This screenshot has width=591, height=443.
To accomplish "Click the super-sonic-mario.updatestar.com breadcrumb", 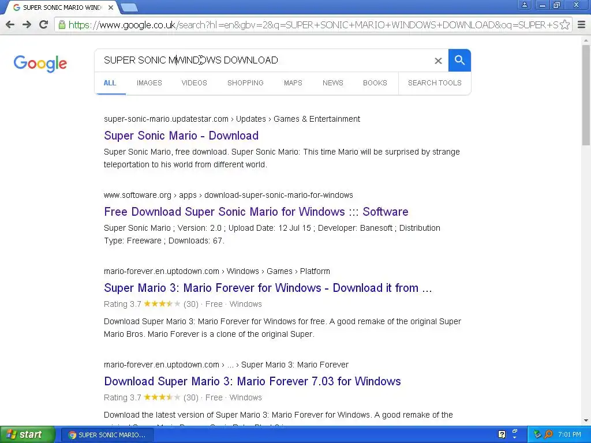I will click(232, 119).
